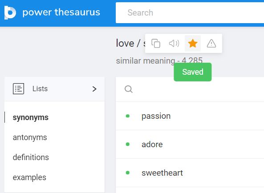Copy the word using copy icon

click(156, 44)
